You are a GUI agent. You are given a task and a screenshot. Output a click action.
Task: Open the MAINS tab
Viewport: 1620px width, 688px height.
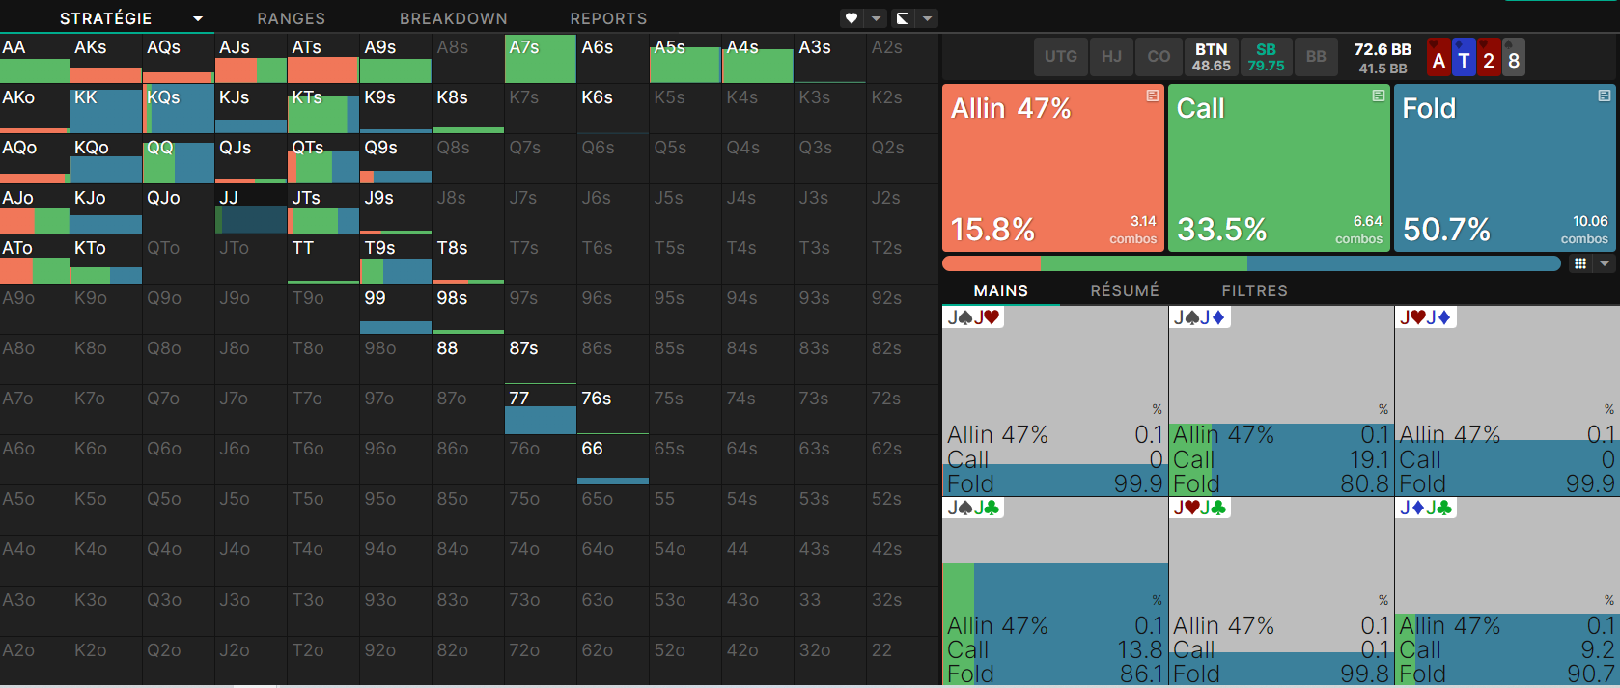[x=1001, y=290]
